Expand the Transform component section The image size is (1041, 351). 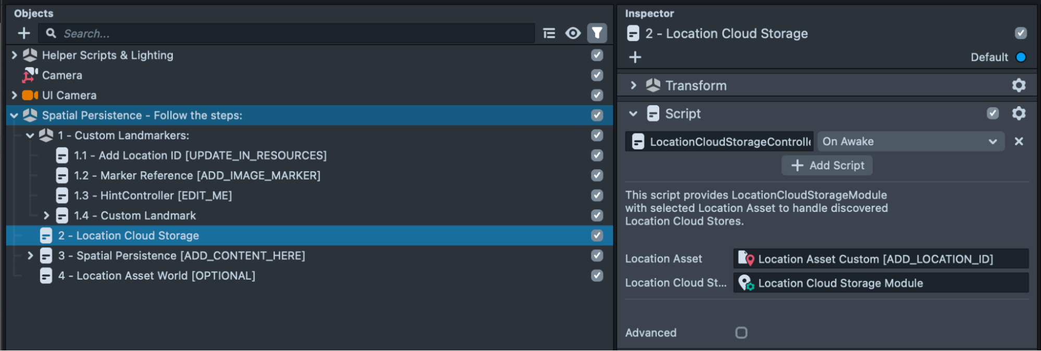(x=633, y=85)
